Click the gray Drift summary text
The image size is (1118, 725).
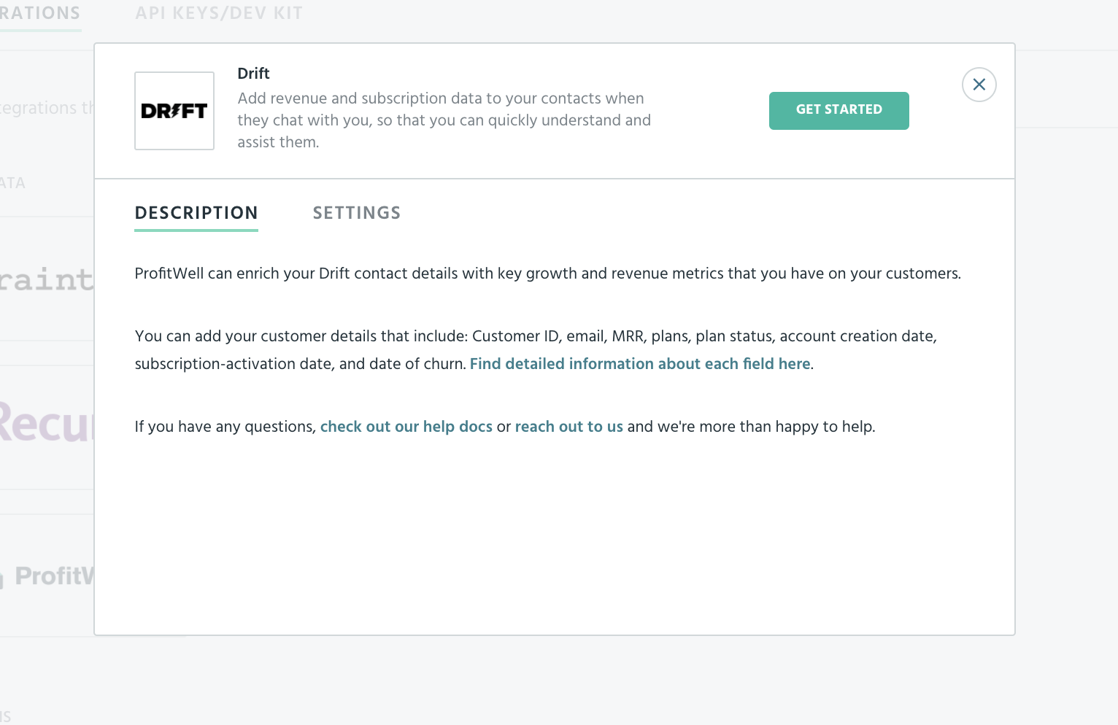[x=444, y=120]
